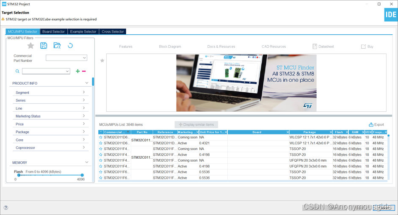This screenshot has width=398, height=215.
Task: Open Commercial Part Number dropdown
Action: click(84, 58)
